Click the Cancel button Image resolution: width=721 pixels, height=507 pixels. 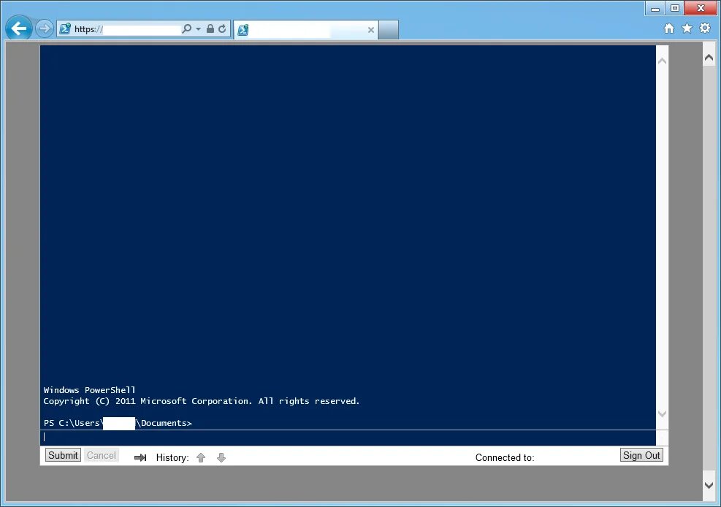click(102, 455)
